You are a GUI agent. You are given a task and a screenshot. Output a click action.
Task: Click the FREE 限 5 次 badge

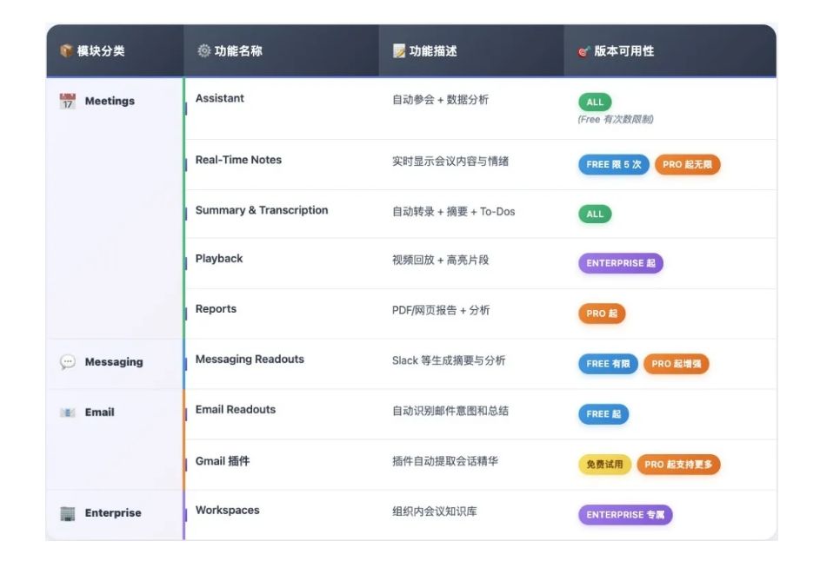click(613, 164)
